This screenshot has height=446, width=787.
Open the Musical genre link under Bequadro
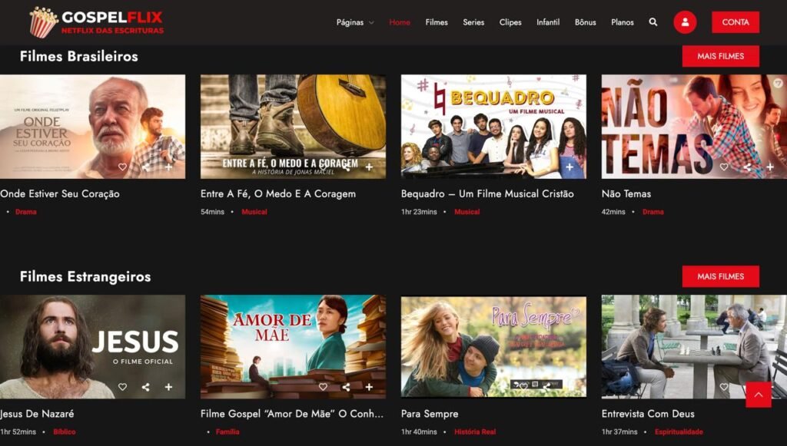click(x=467, y=212)
